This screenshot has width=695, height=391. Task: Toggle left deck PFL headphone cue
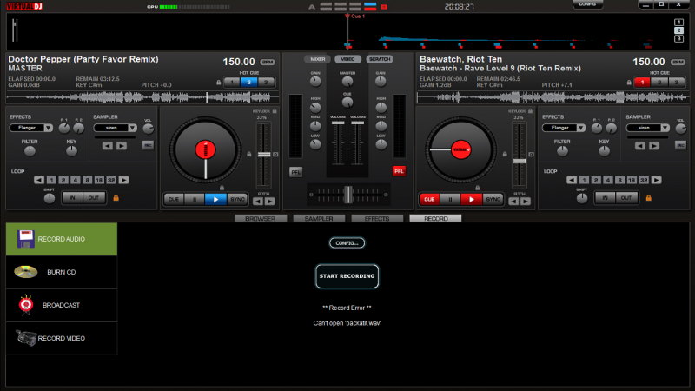tap(295, 171)
